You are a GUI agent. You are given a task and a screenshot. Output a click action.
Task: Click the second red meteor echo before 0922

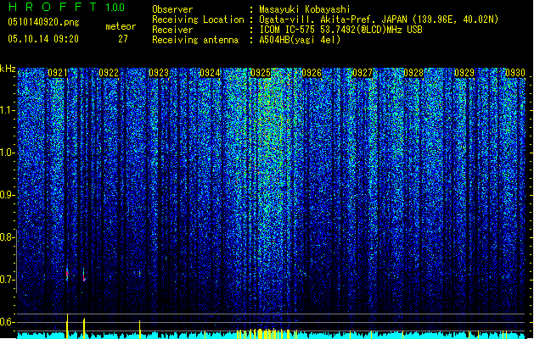[x=84, y=275]
